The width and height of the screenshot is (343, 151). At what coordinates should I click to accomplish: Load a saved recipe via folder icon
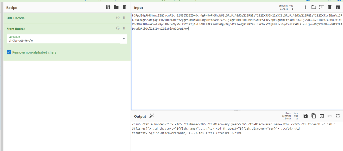(116, 7)
